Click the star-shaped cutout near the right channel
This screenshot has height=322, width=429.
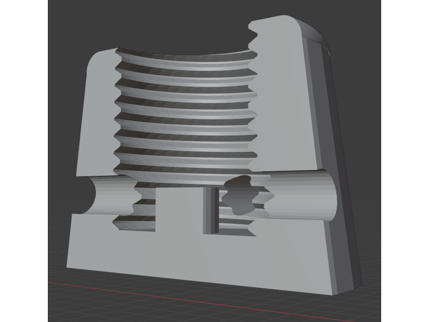[241, 193]
